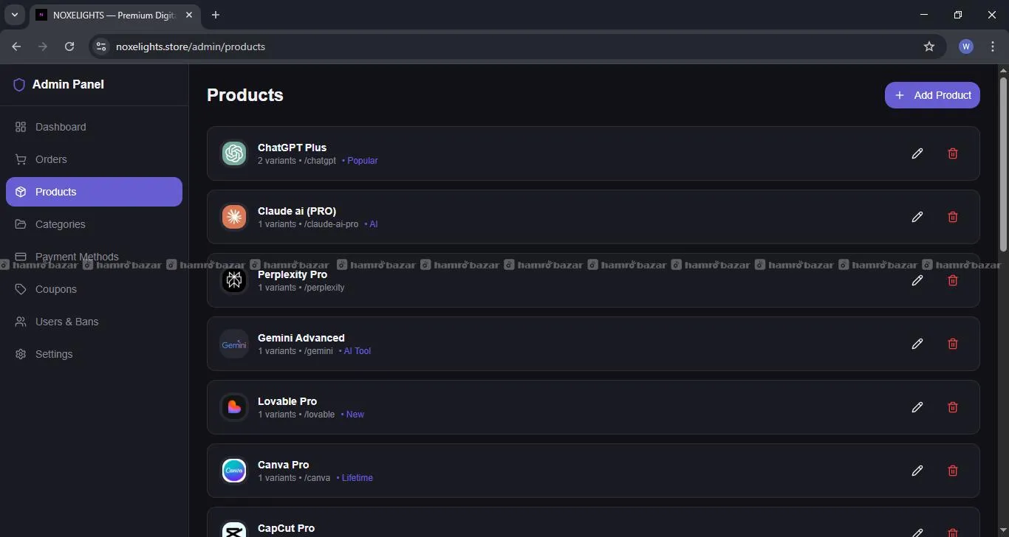Delete the Claude ai (PRO) product

click(952, 217)
